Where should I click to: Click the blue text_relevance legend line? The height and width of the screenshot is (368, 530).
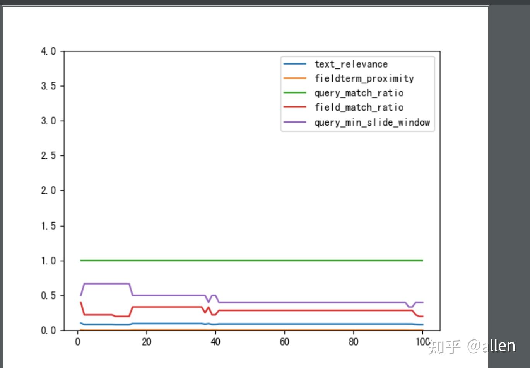pos(295,64)
